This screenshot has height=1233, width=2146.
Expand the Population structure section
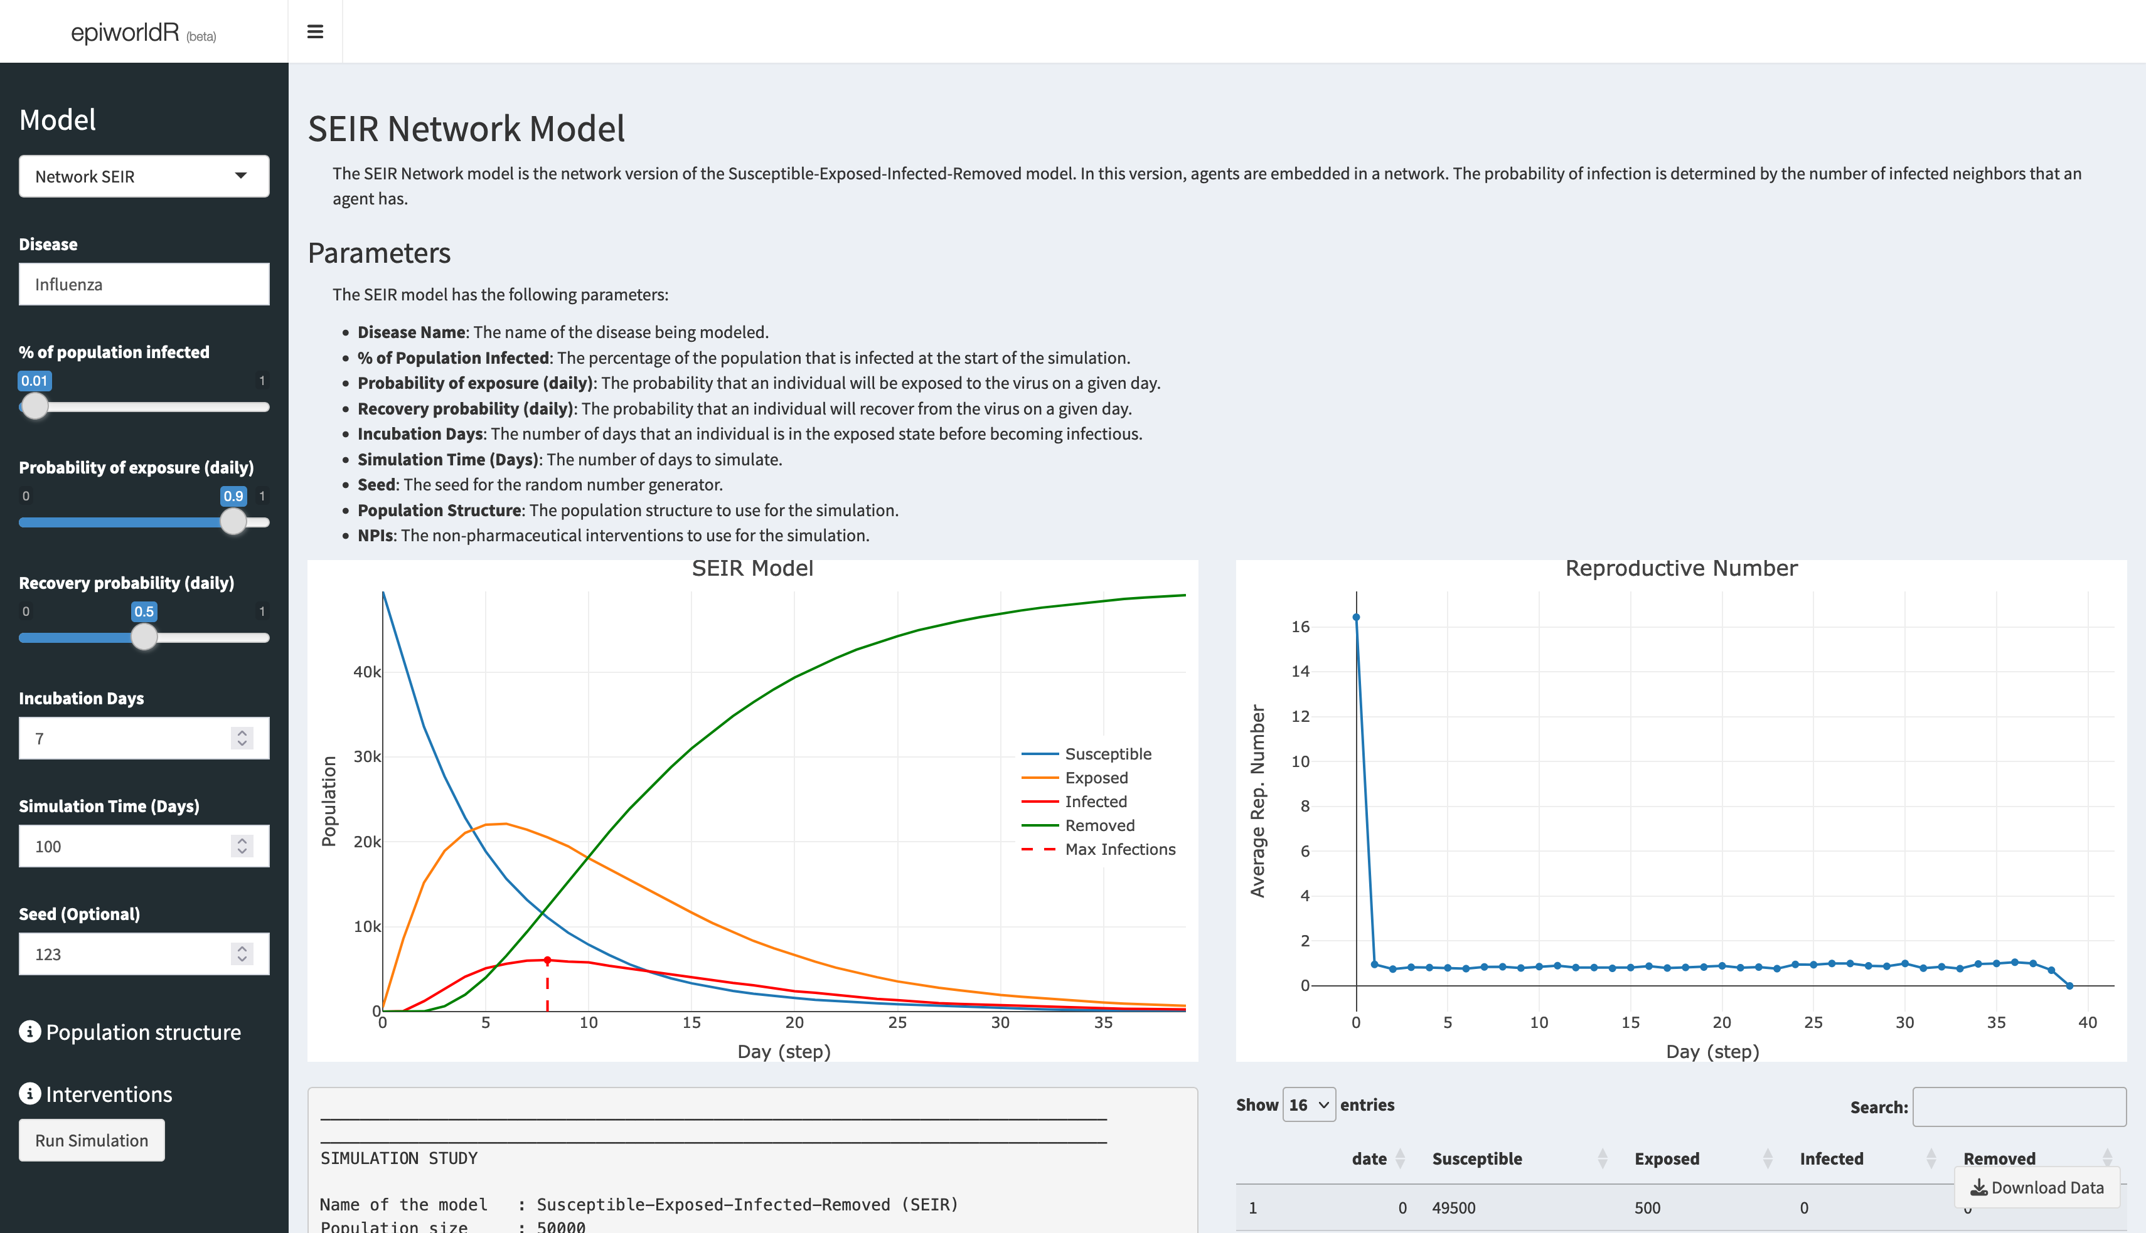point(142,1032)
